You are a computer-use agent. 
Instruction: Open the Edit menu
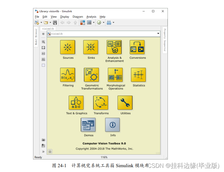tap(45, 17)
